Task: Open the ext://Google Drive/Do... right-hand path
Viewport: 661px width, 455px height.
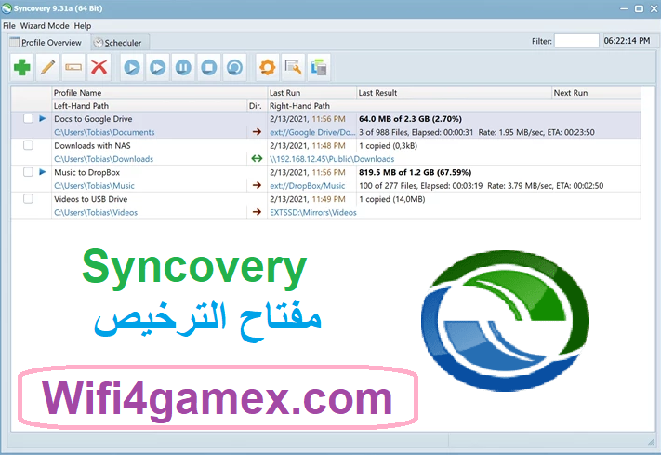Action: (312, 132)
